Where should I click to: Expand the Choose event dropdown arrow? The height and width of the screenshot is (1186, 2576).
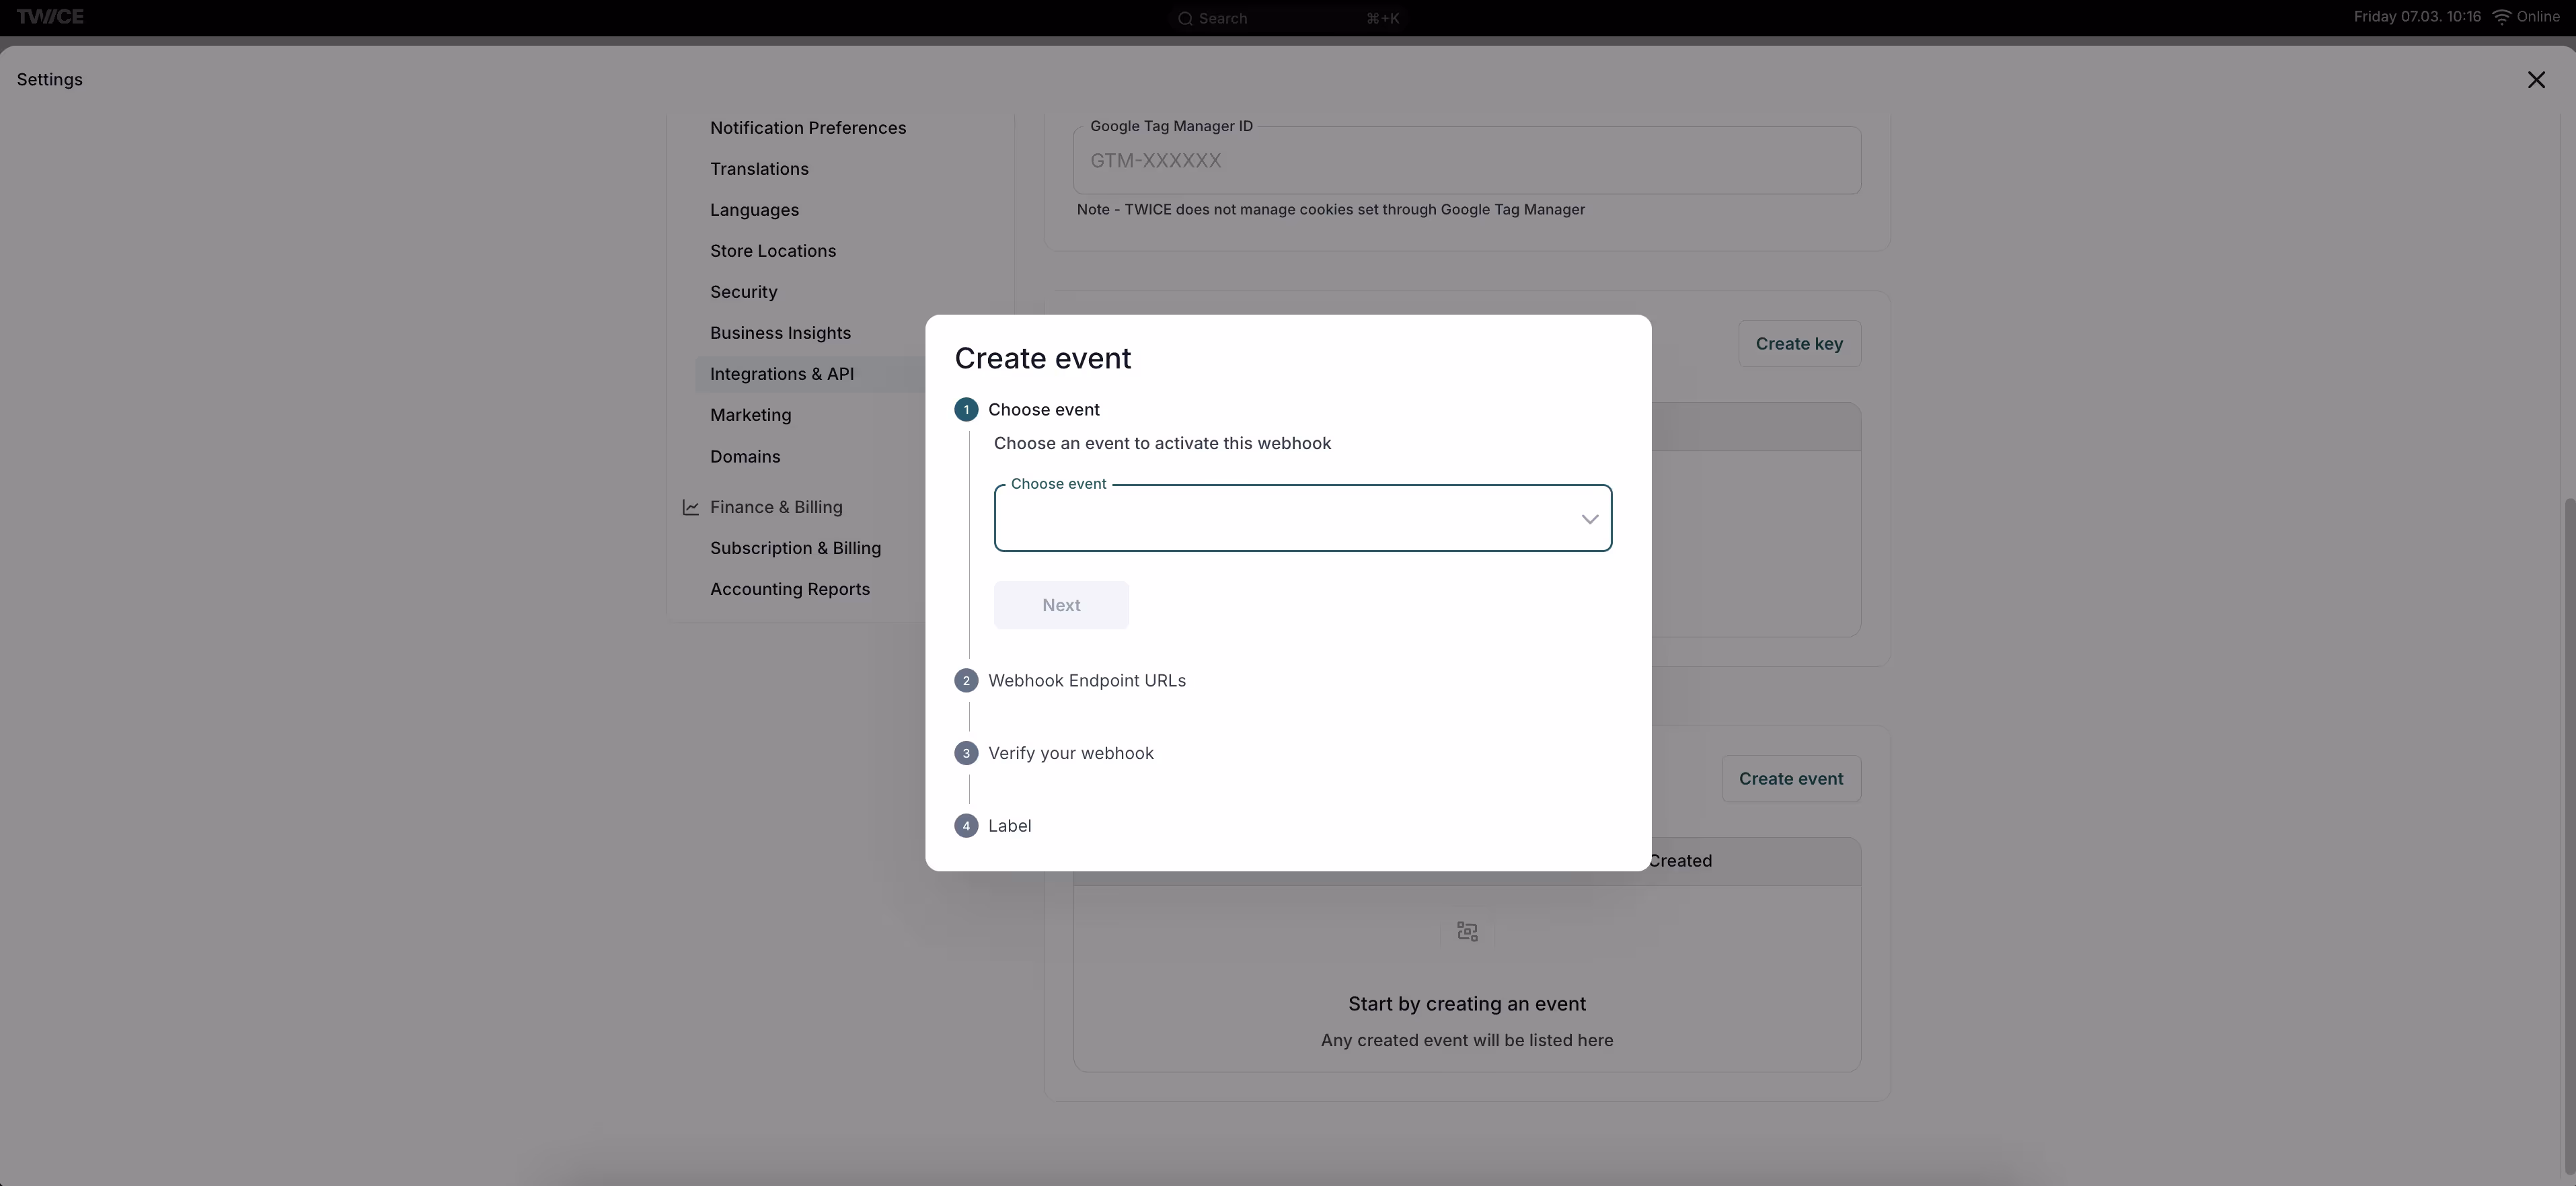(1589, 519)
